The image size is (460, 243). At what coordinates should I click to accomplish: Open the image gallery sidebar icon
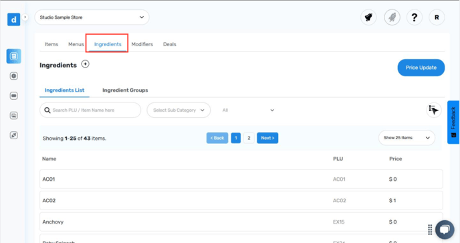coord(14,116)
